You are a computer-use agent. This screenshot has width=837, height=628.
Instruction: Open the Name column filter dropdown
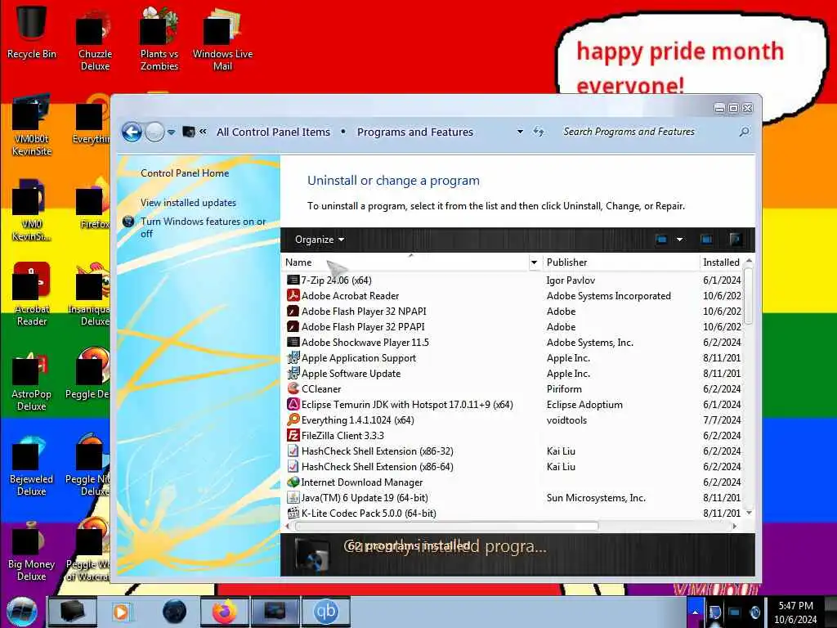click(x=534, y=262)
